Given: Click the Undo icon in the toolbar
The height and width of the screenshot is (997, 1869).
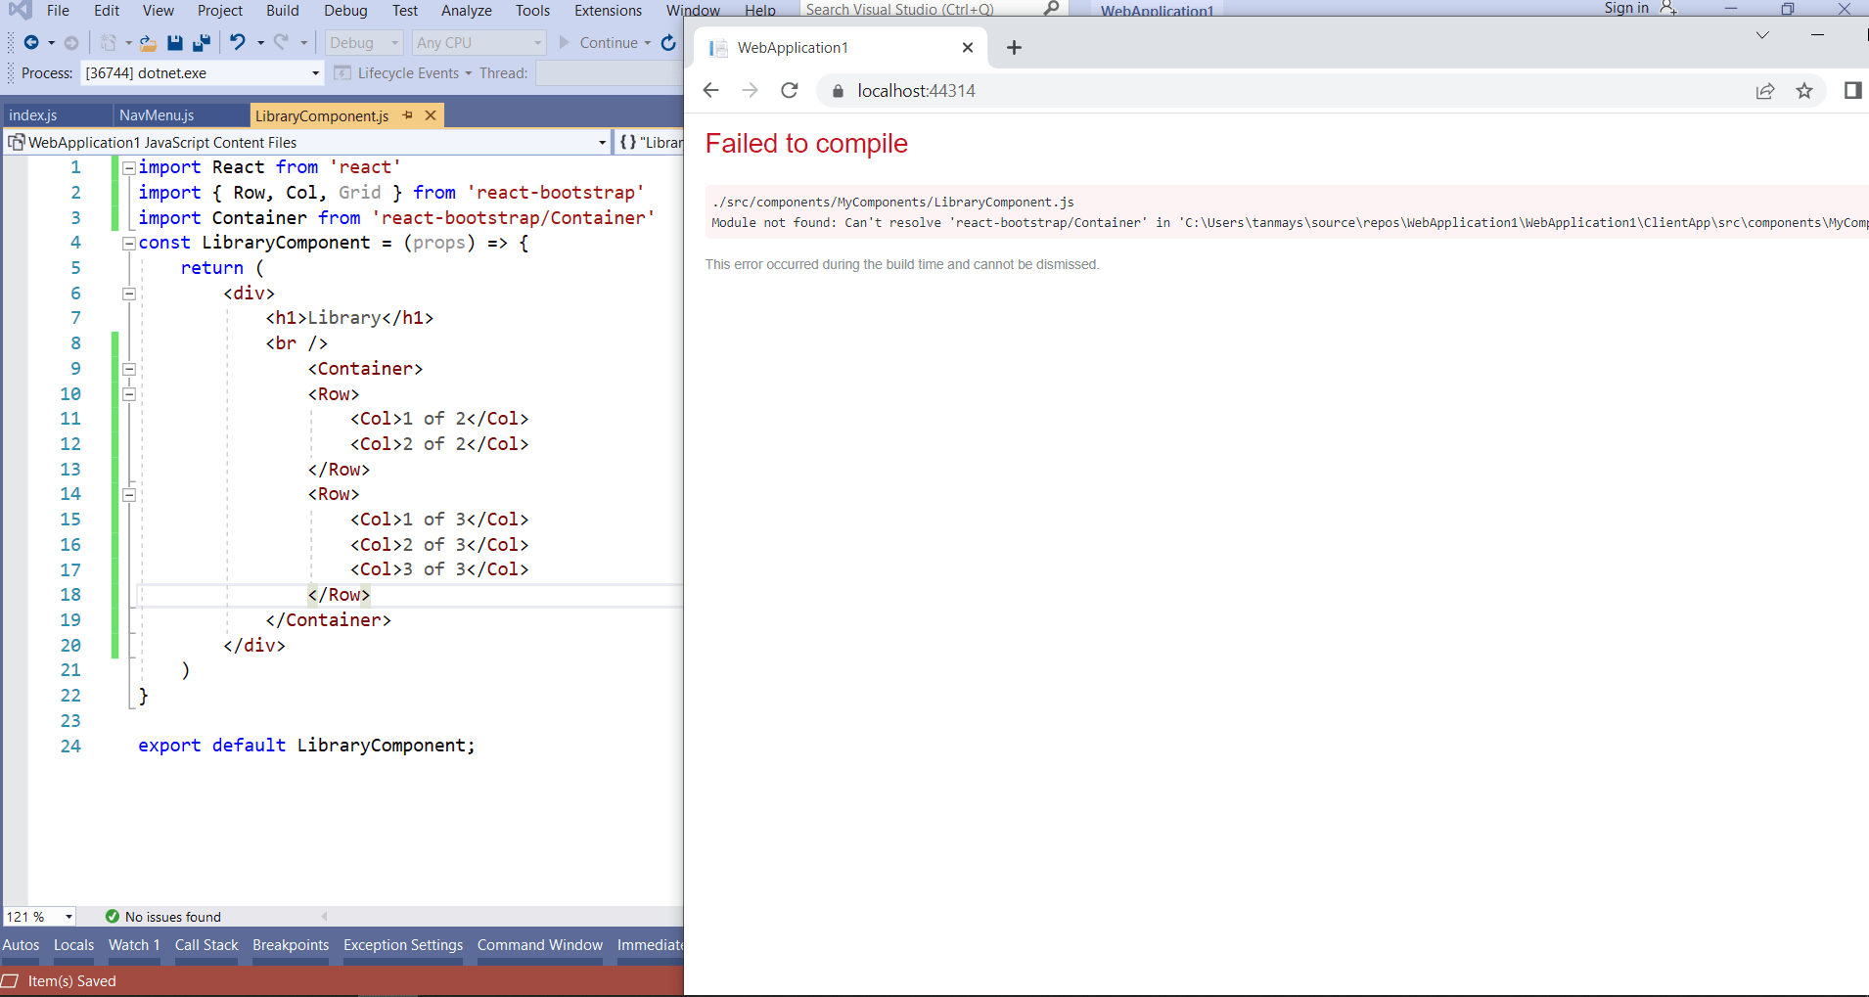Looking at the screenshot, I should pos(236,42).
